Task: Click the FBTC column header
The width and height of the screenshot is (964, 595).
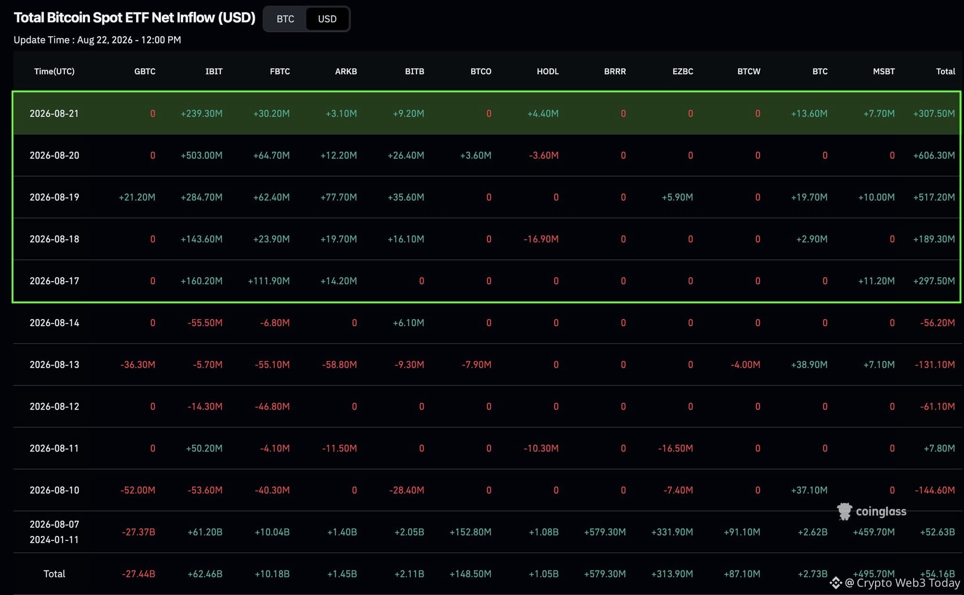Action: coord(280,71)
